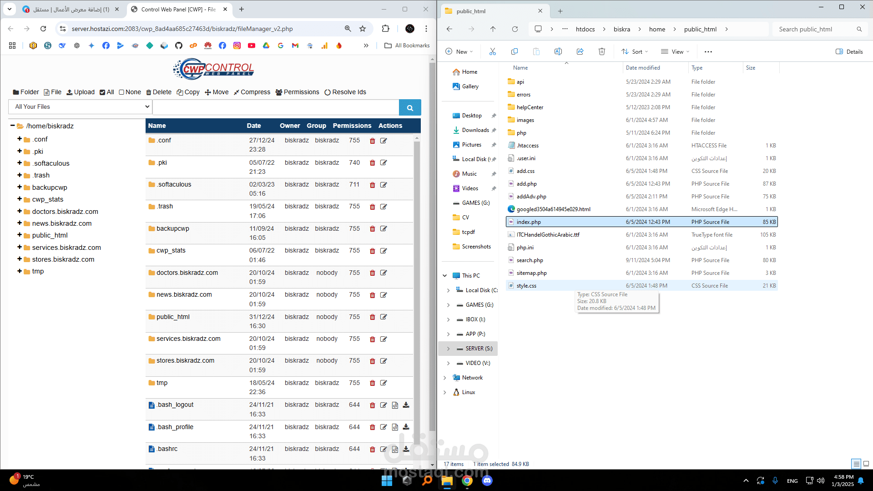Expand the public_html tree folder
The width and height of the screenshot is (873, 491).
point(20,235)
